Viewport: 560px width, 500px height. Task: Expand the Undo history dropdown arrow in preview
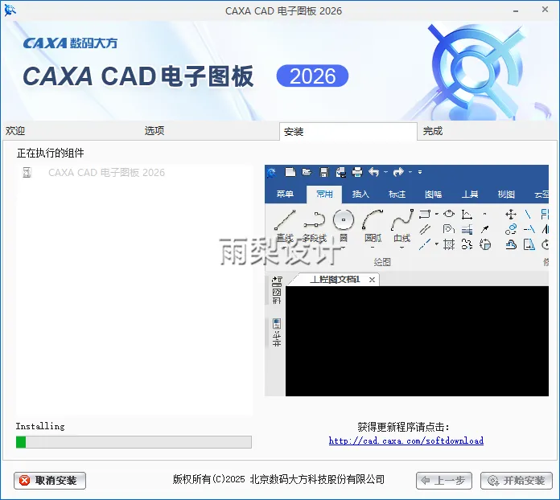(x=385, y=172)
